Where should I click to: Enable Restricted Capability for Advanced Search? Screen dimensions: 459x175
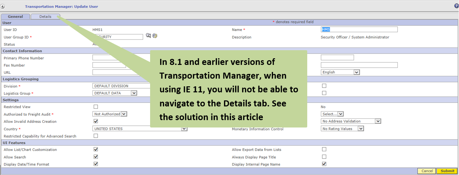coord(96,136)
